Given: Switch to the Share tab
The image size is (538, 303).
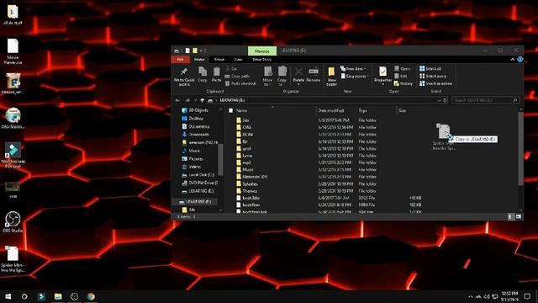Looking at the screenshot, I should [x=219, y=60].
